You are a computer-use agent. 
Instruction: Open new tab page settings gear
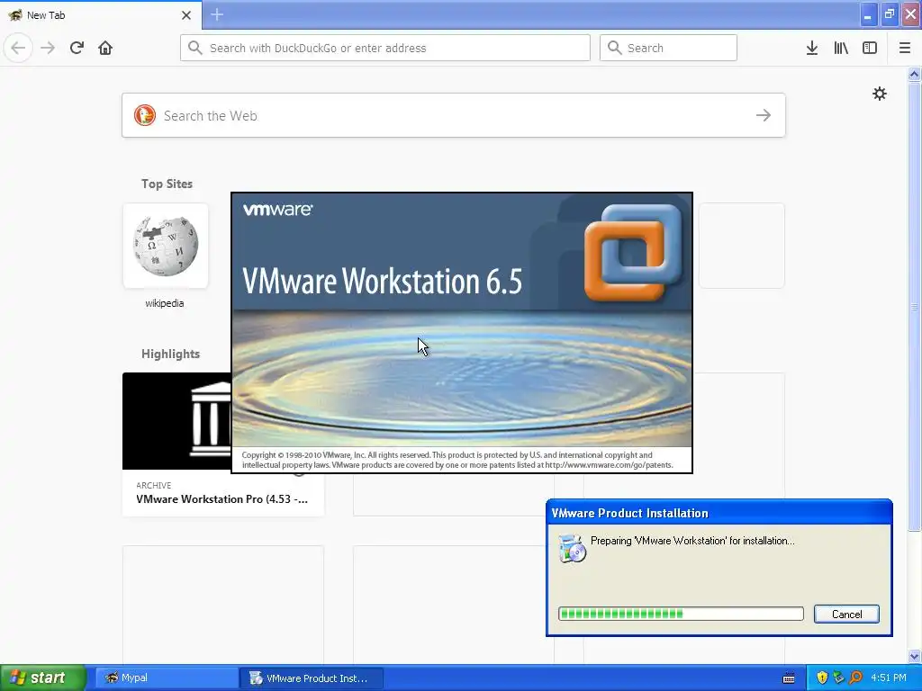pyautogui.click(x=880, y=94)
